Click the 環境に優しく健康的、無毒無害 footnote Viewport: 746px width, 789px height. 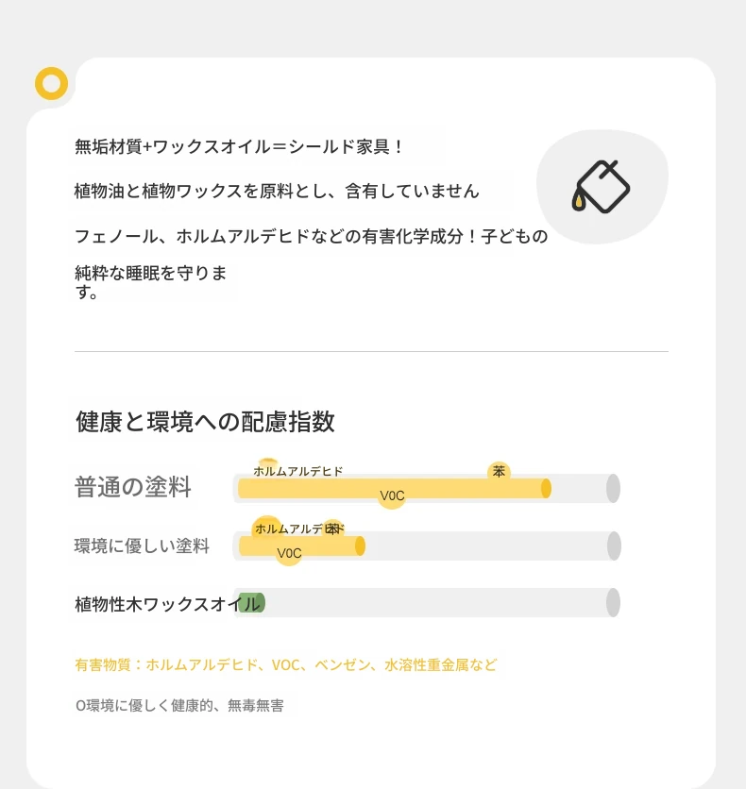coord(179,705)
